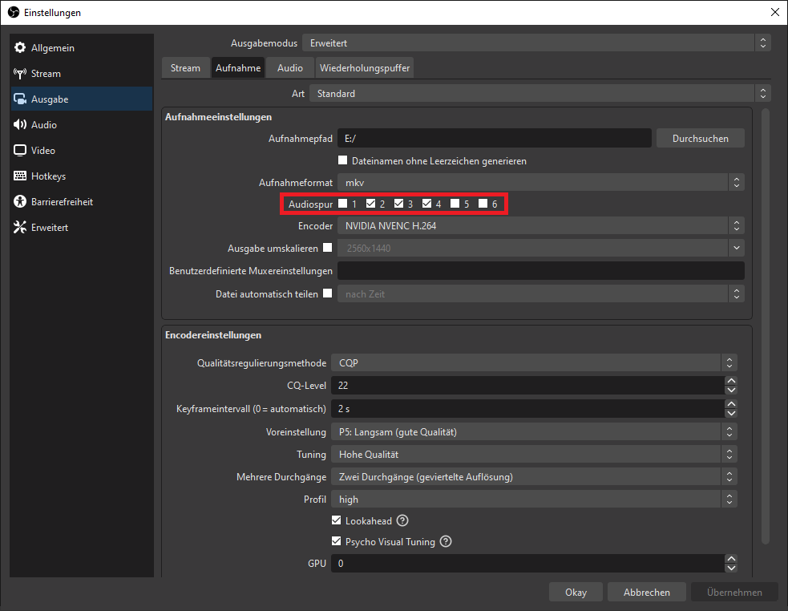Click the Durchsuchen button
The image size is (788, 611).
pyautogui.click(x=700, y=139)
